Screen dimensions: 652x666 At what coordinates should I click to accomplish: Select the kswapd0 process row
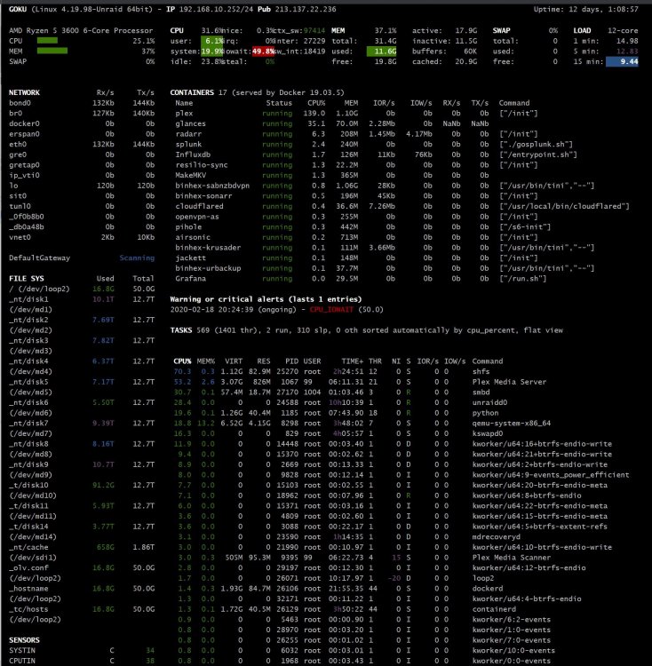pos(338,433)
